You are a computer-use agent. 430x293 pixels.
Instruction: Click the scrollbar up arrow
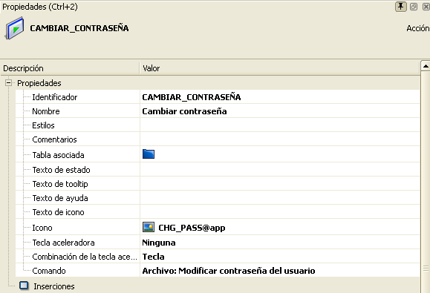[426, 66]
